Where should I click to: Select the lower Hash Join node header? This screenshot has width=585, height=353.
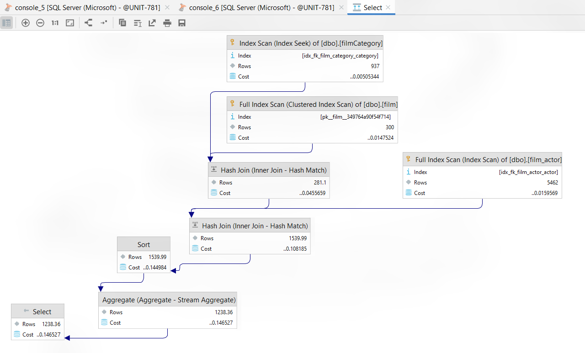(x=250, y=226)
